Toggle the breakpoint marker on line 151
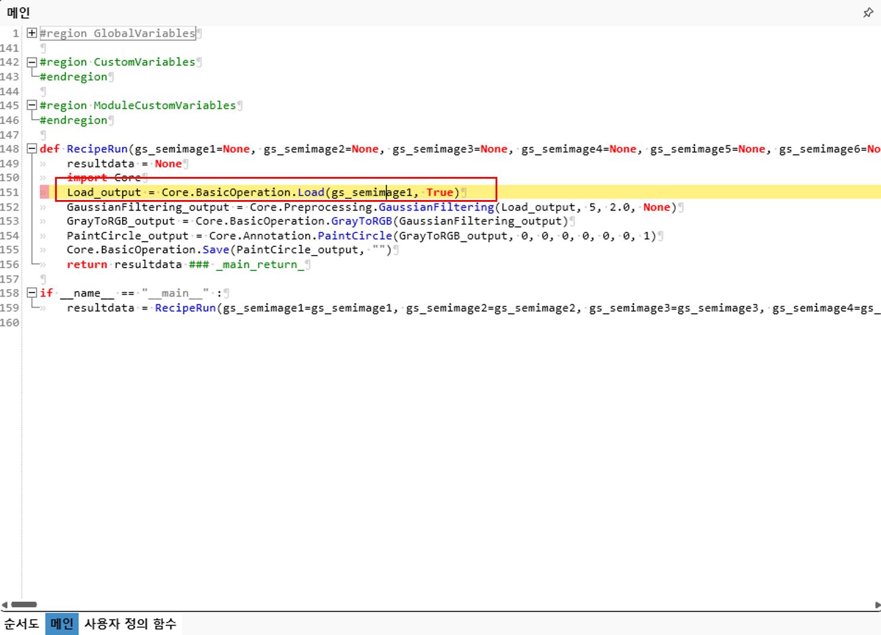881x635 pixels. [x=44, y=192]
